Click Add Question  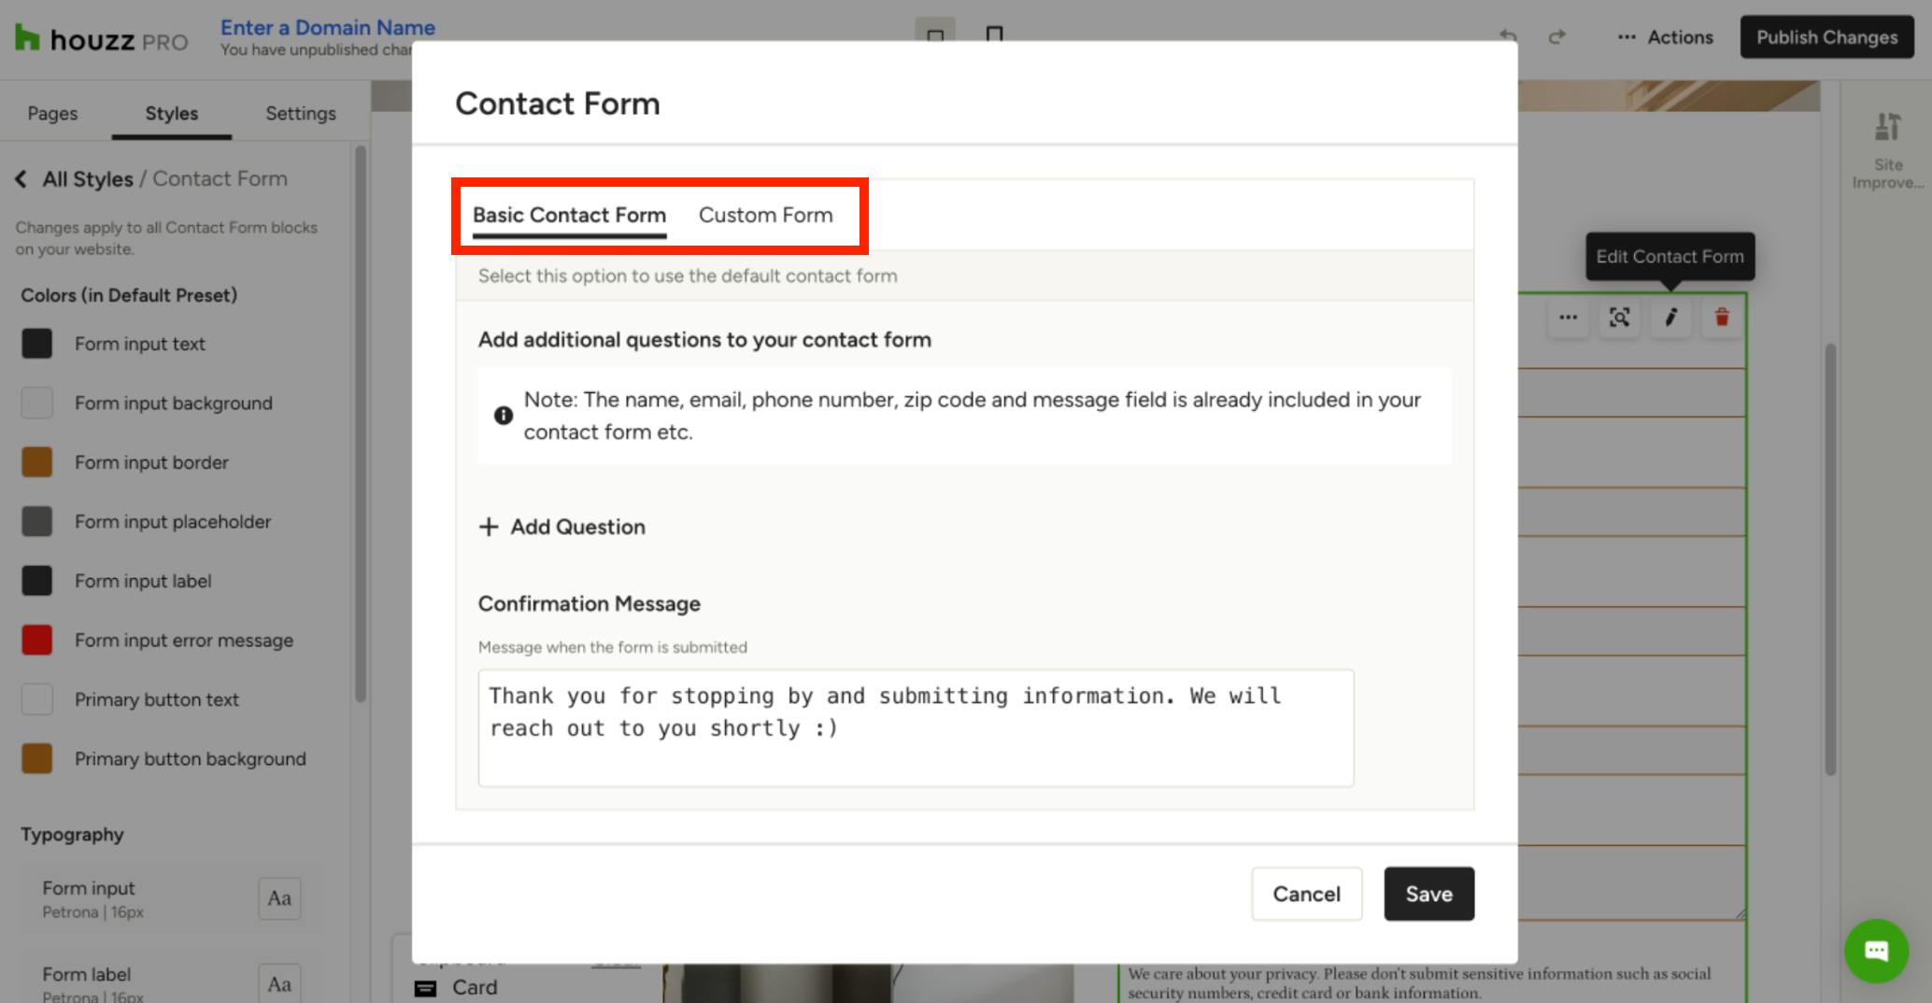[x=562, y=527]
